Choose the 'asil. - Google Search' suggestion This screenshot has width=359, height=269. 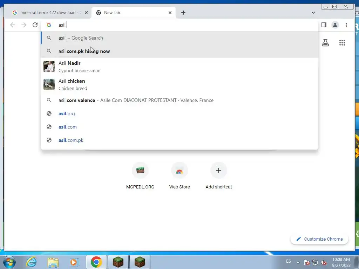(179, 38)
